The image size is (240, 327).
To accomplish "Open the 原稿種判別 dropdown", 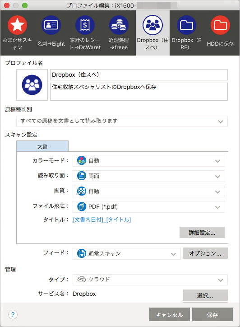I will pyautogui.click(x=122, y=121).
